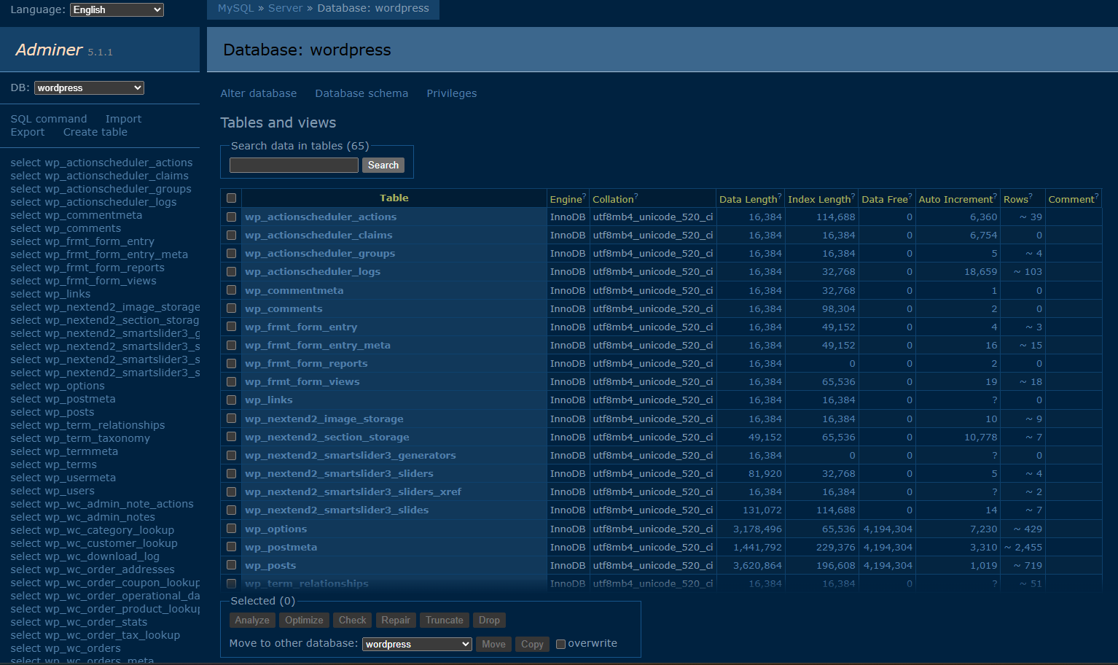This screenshot has width=1118, height=665.
Task: Click the Collation column help question mark
Action: coord(636,196)
